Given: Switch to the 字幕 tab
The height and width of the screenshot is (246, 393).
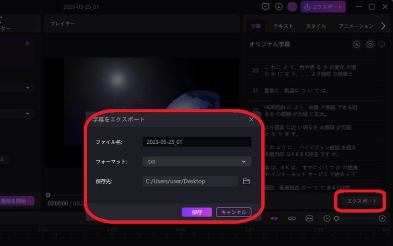Looking at the screenshot, I should pyautogui.click(x=256, y=26).
